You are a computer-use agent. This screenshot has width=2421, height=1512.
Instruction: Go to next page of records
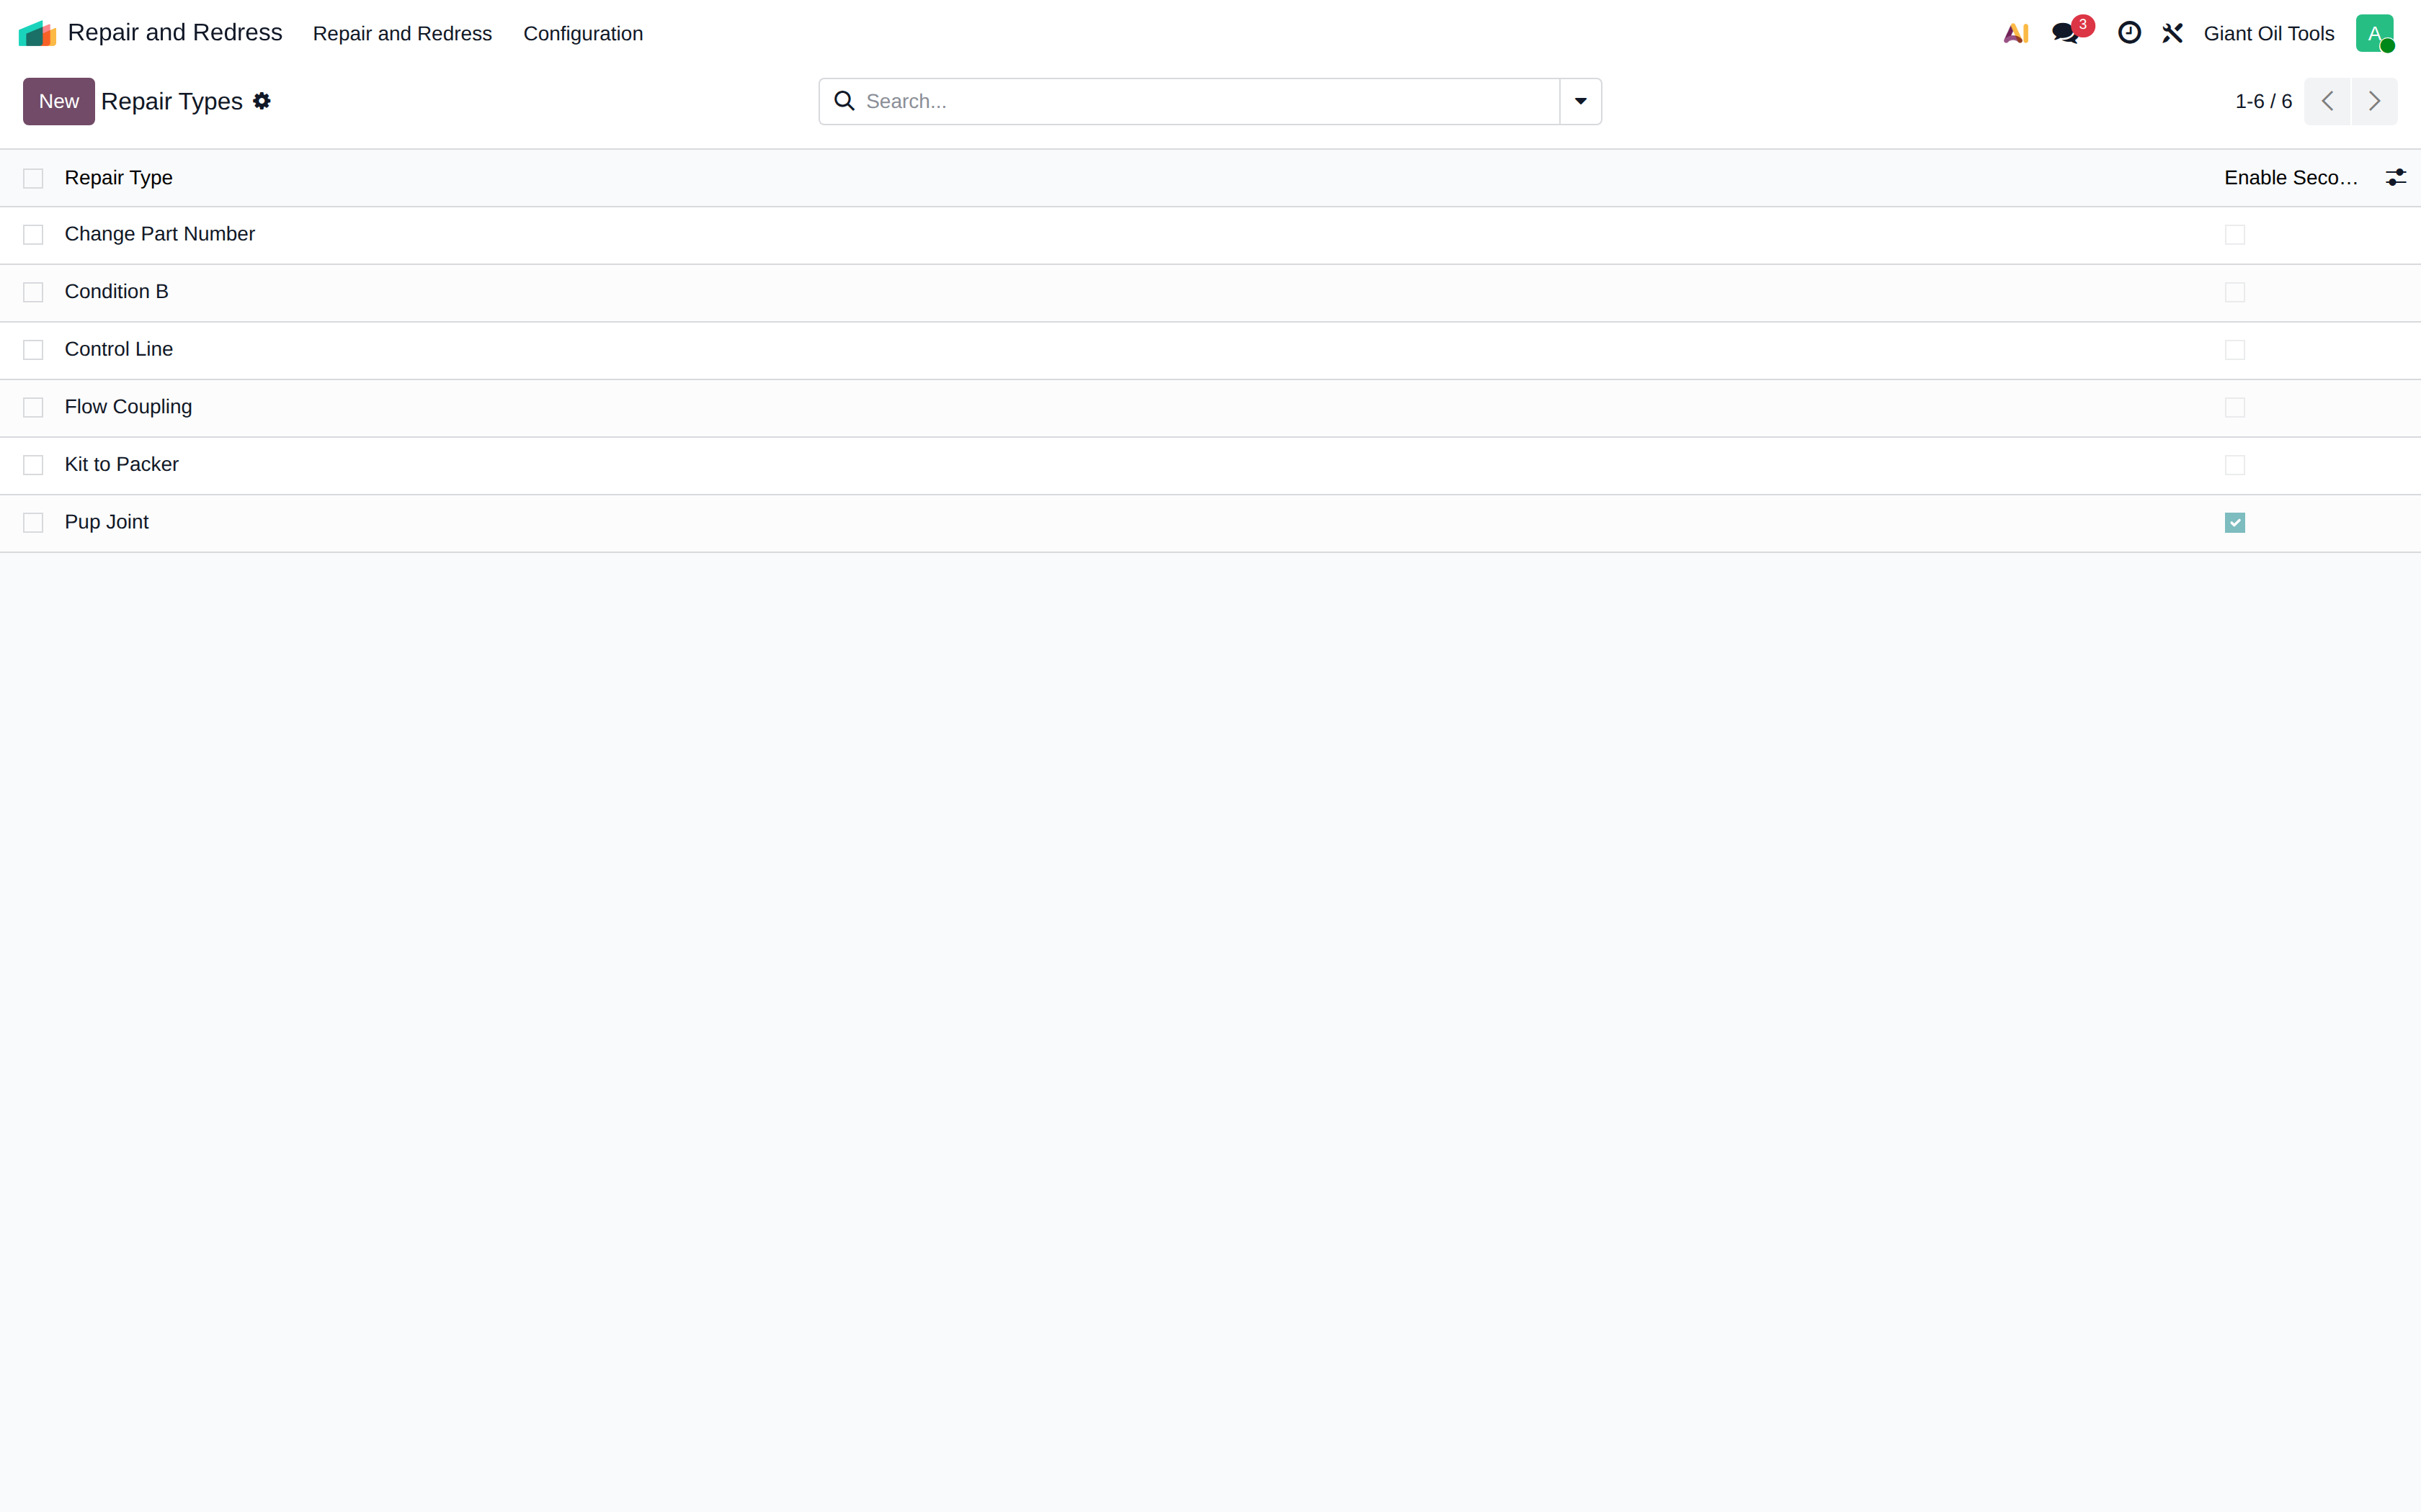[x=2374, y=101]
